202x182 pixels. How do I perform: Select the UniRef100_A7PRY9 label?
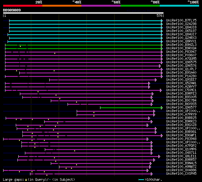181,115
